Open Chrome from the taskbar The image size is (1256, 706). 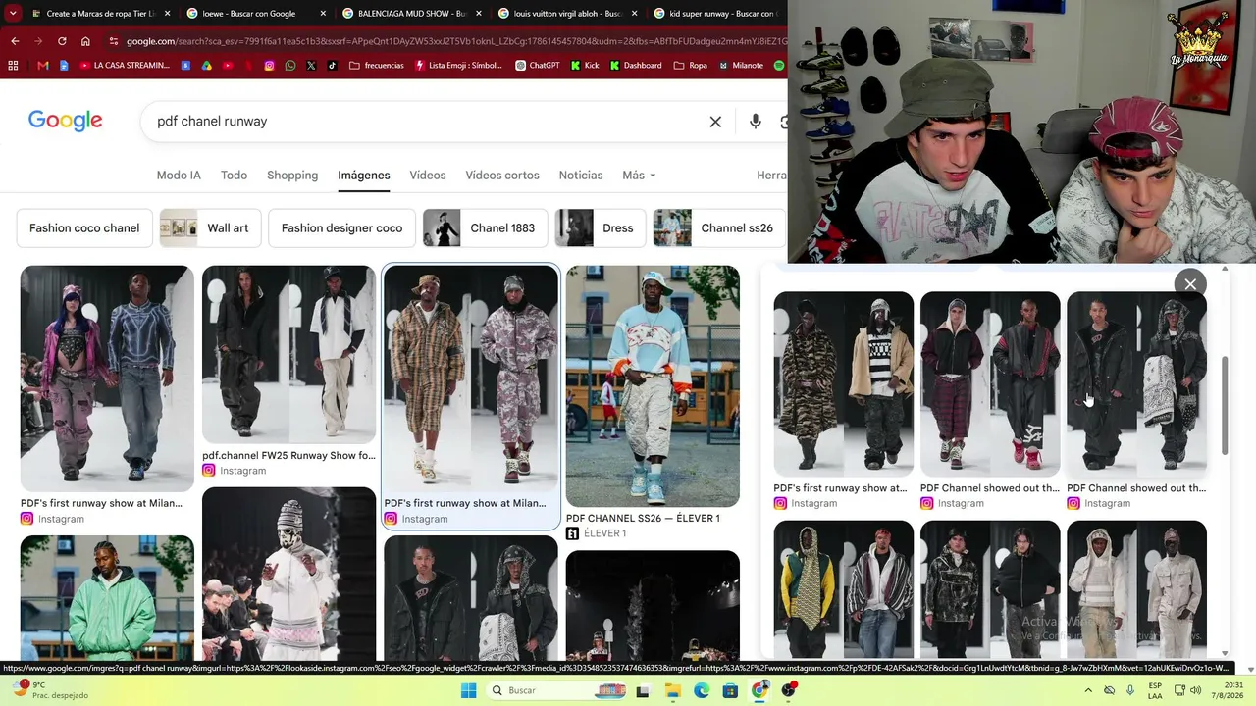[759, 690]
